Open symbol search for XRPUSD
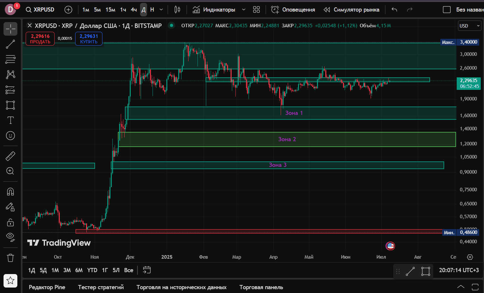484x293 pixels. coord(40,10)
